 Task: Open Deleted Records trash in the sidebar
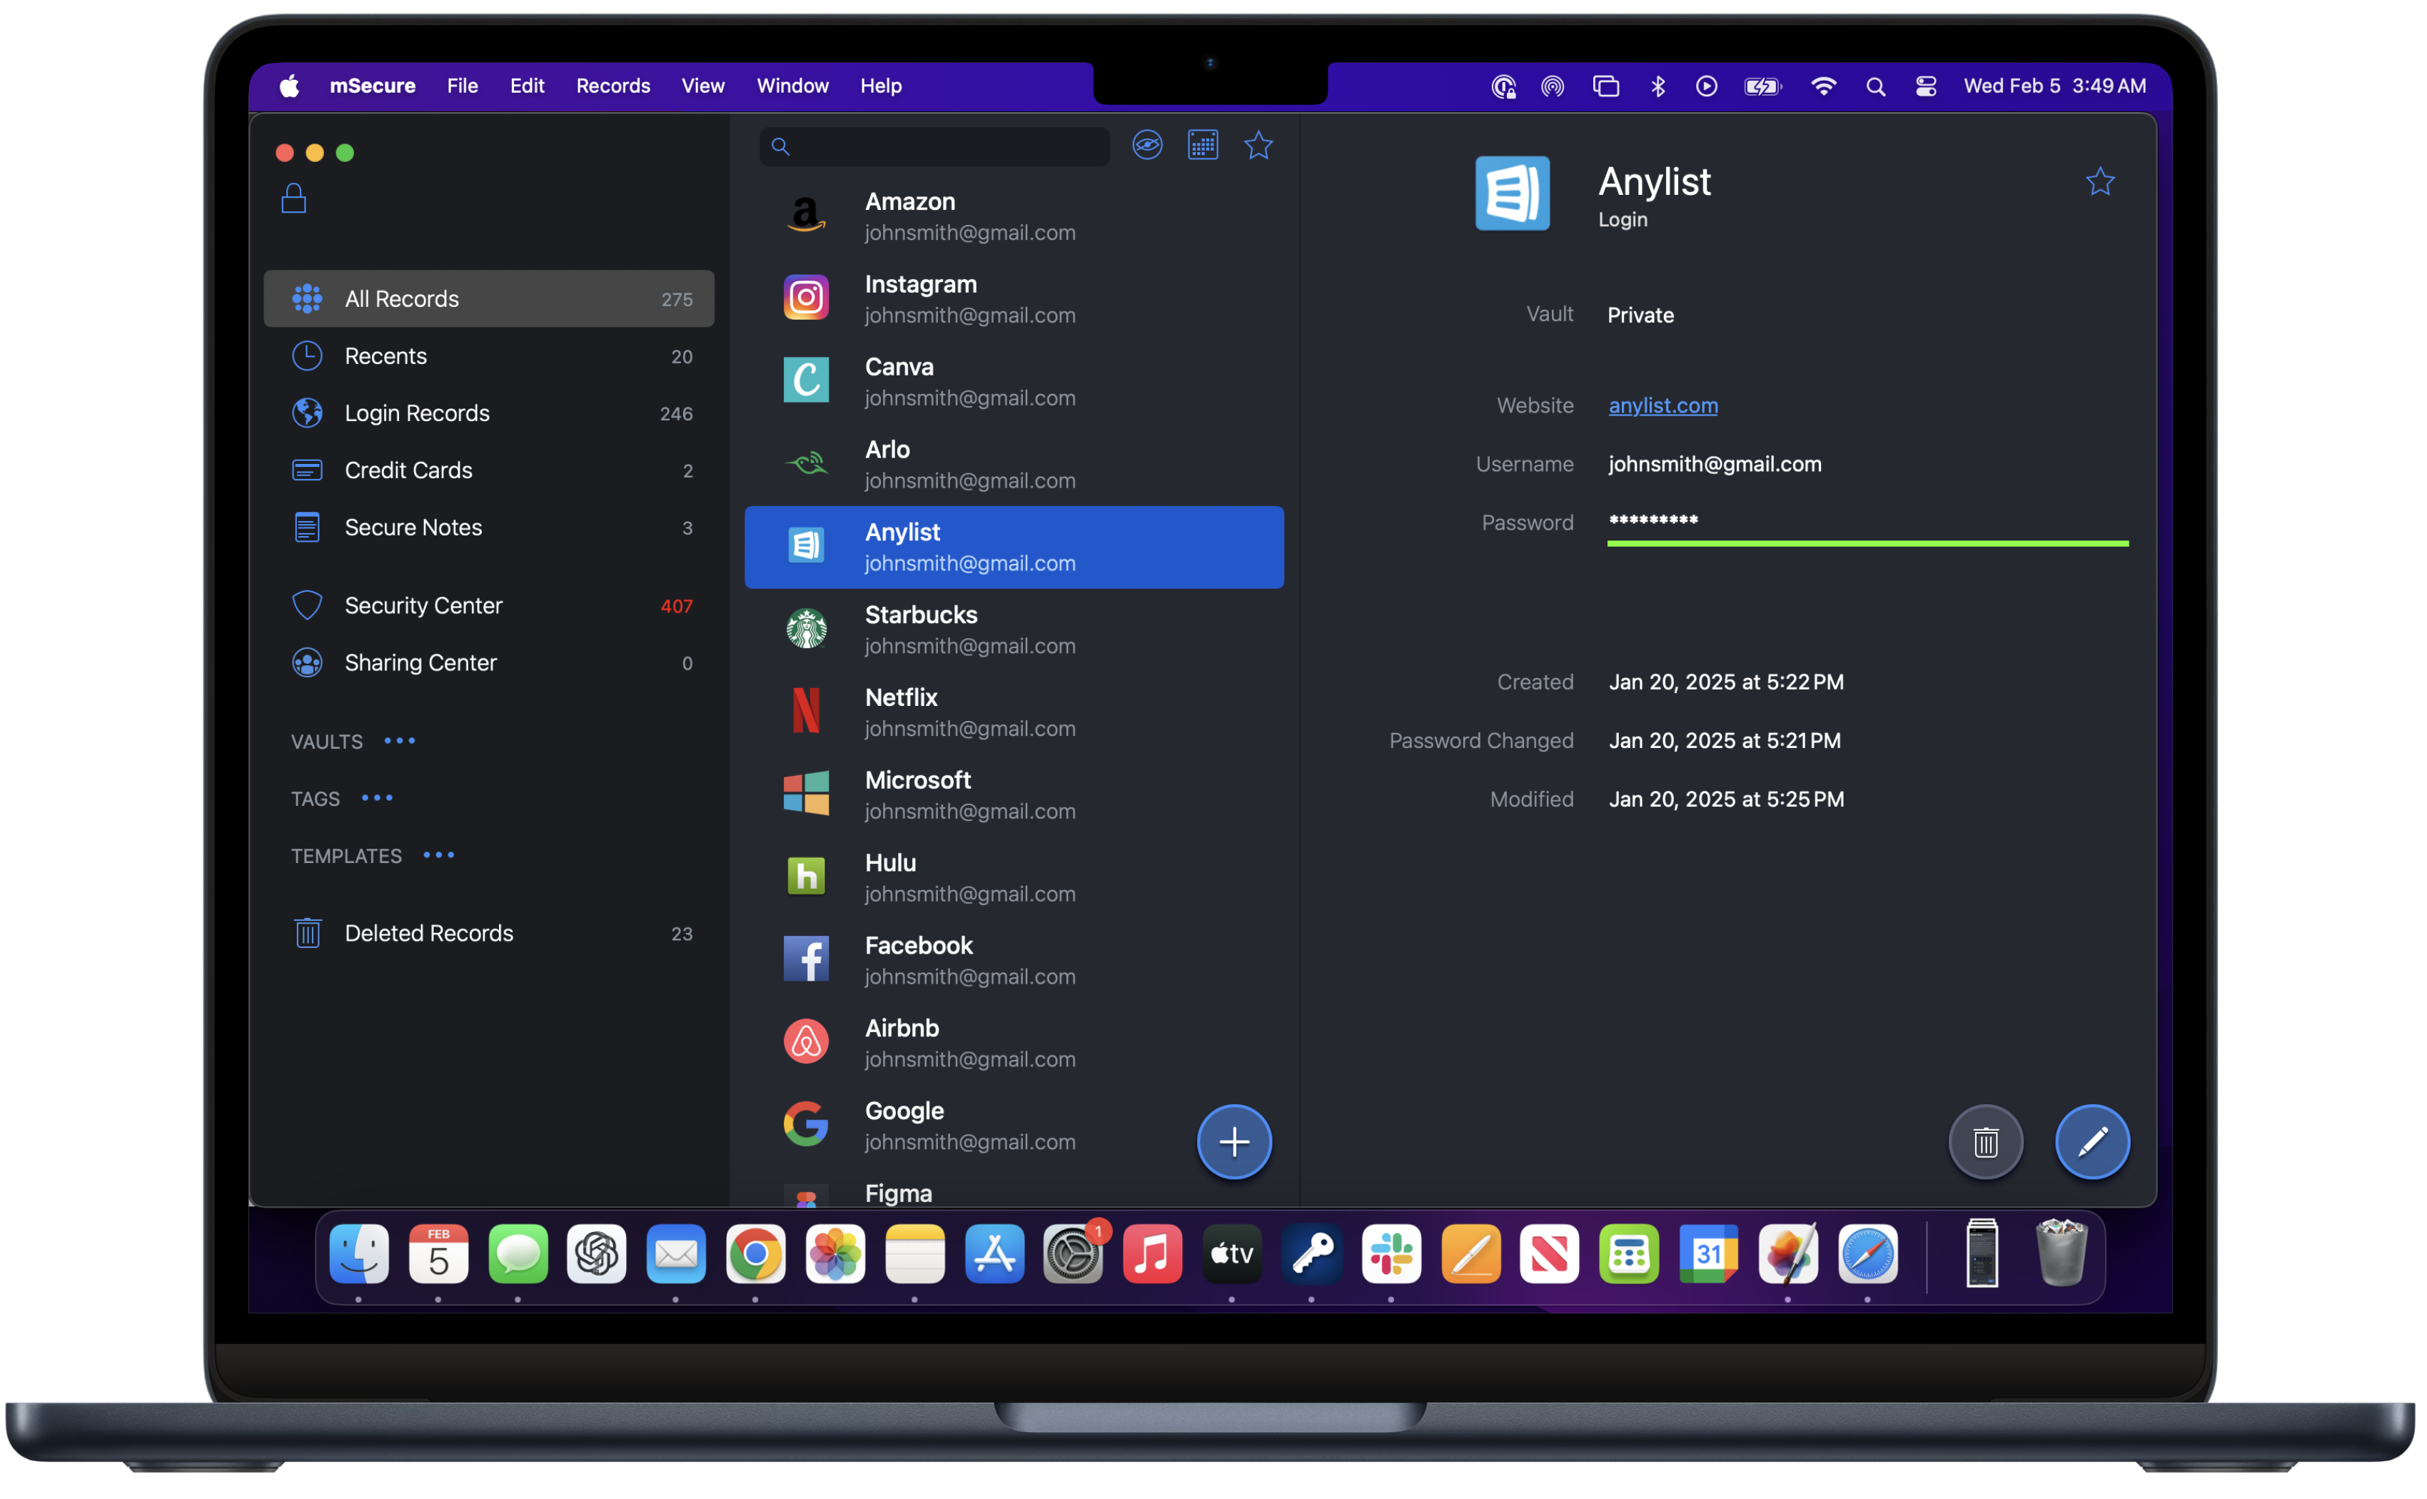pos(428,934)
